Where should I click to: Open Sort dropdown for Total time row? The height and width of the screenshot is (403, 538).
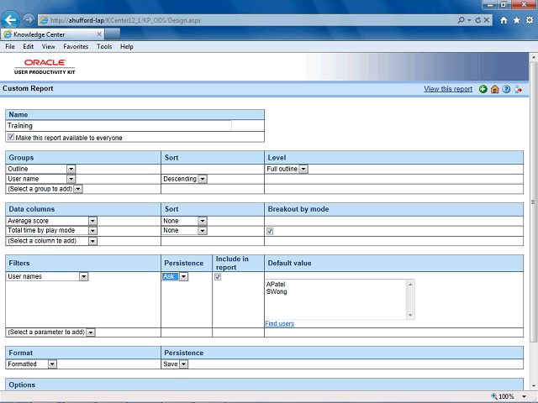[x=203, y=231]
